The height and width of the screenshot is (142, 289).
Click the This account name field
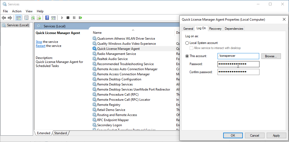click(x=238, y=56)
